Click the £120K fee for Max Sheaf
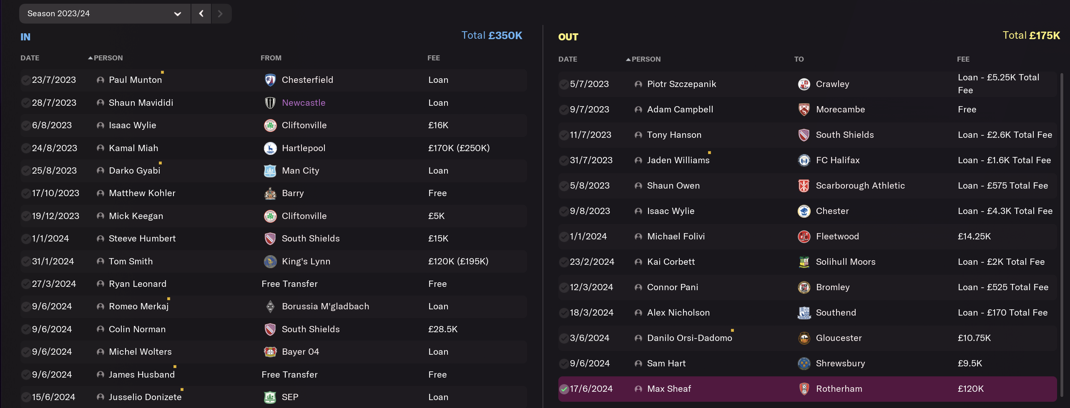Image resolution: width=1070 pixels, height=408 pixels. click(971, 389)
